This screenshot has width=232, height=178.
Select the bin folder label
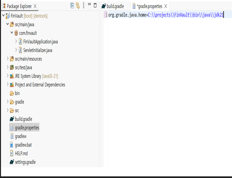click(x=17, y=93)
